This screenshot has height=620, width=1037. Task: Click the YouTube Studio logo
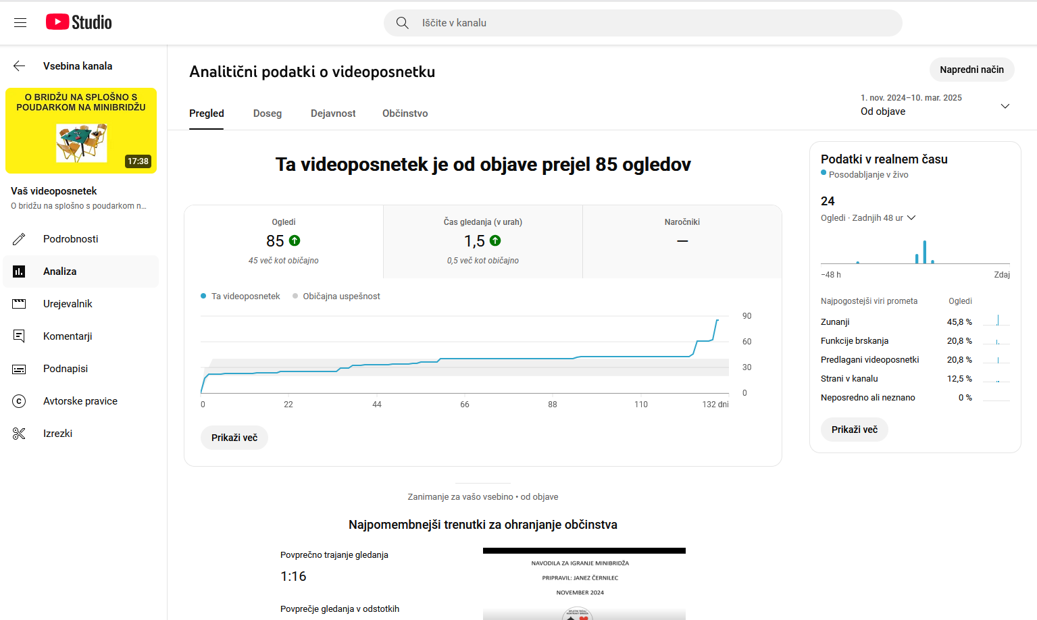pyautogui.click(x=79, y=22)
